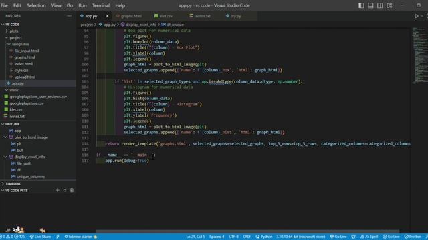
Task: Switch to the try.py editor tab
Action: (236, 16)
